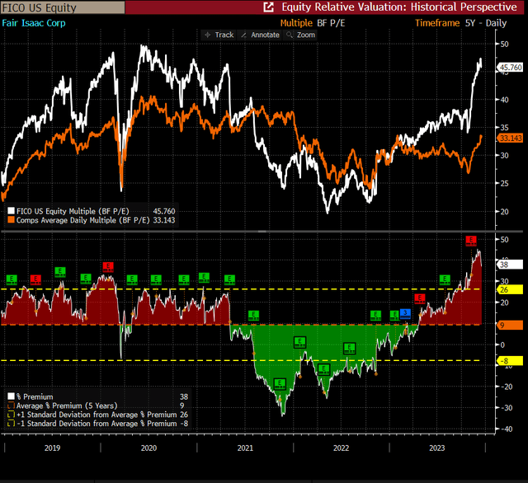Click the pop-out export icon beside the title
This screenshot has width=528, height=483.
tap(268, 7)
